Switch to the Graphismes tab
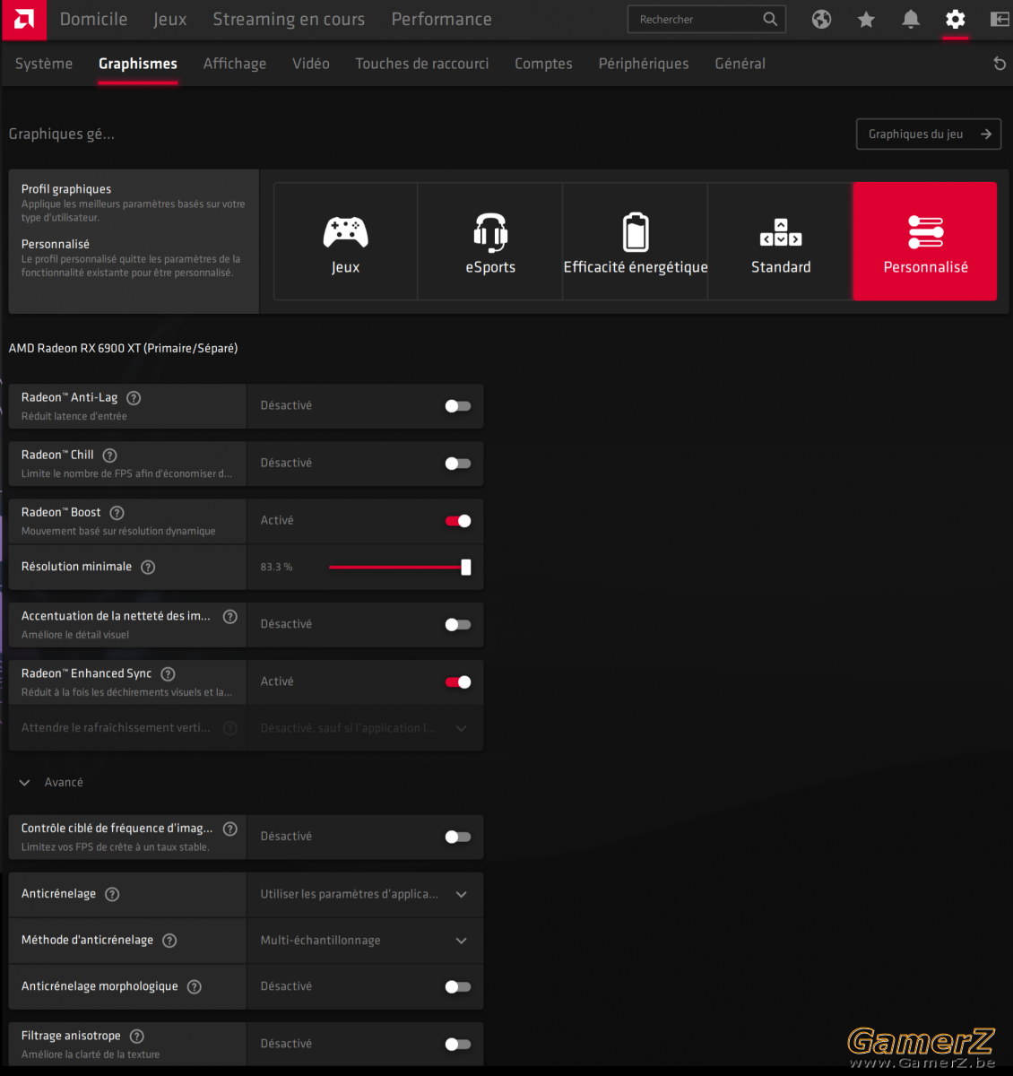The image size is (1013, 1076). [138, 64]
